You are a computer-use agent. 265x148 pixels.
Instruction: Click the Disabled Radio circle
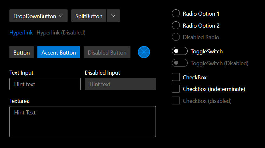point(176,37)
